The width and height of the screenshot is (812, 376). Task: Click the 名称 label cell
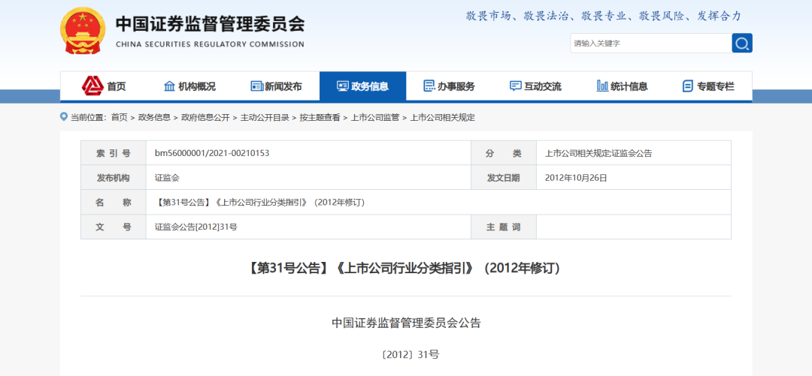click(x=114, y=202)
